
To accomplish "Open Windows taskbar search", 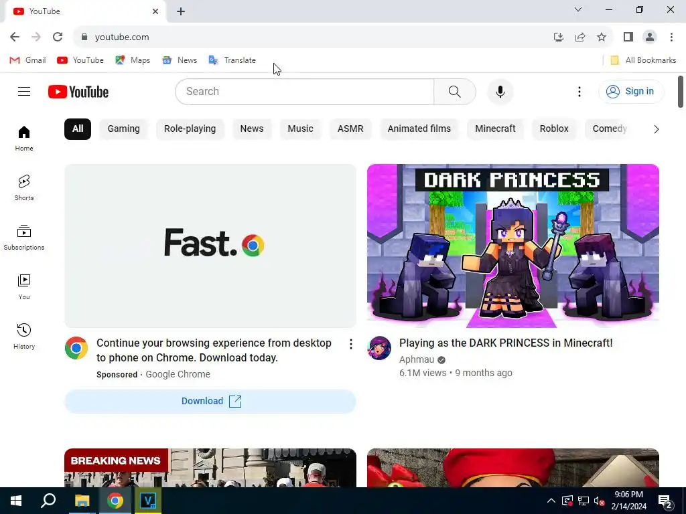I will [48, 501].
